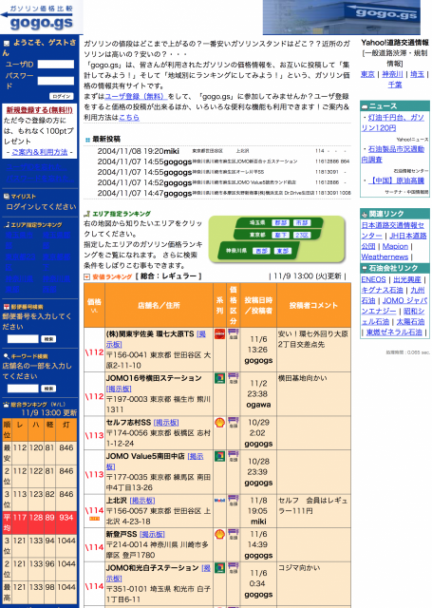Click the Shell logo in the セルフ志村SS row
Screen dimensions: 432x608
click(x=219, y=422)
